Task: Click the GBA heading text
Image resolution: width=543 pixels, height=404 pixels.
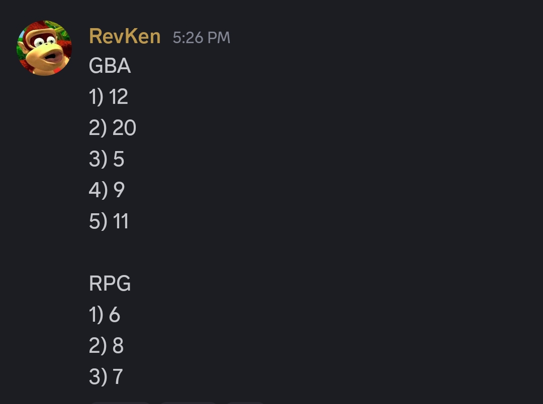Action: (x=110, y=66)
